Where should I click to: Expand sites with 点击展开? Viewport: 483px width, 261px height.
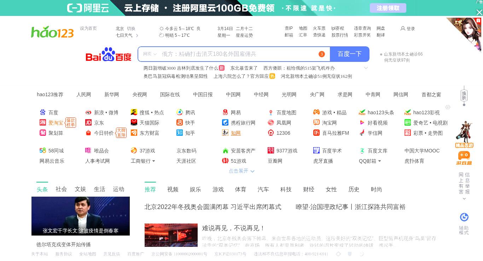(241, 171)
